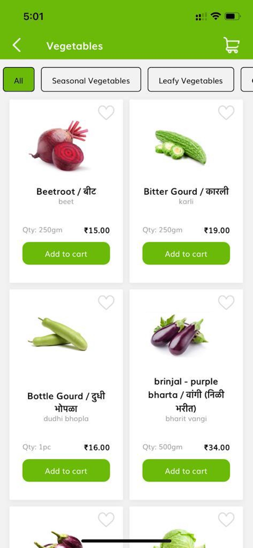Add brinjal purple bharta to cart
253x548 pixels.
186,471
